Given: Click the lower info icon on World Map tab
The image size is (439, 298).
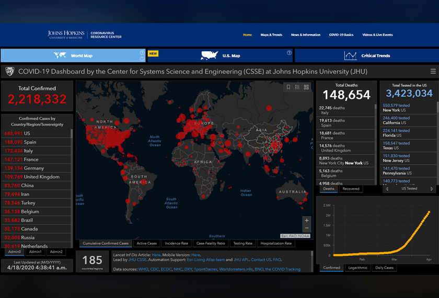Looking at the screenshot, I should pyautogui.click(x=142, y=59).
